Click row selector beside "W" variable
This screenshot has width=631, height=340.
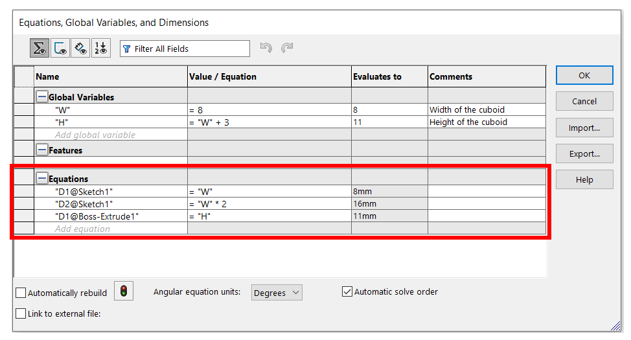click(24, 110)
